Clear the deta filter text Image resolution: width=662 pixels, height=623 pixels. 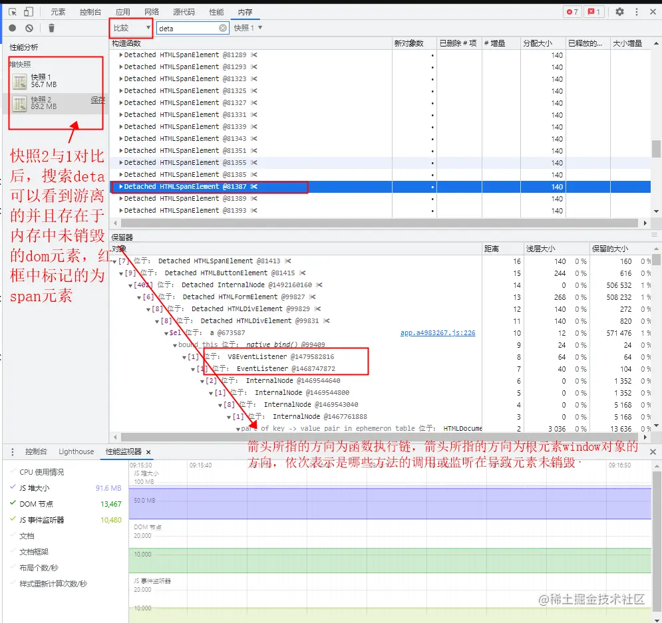[x=222, y=28]
